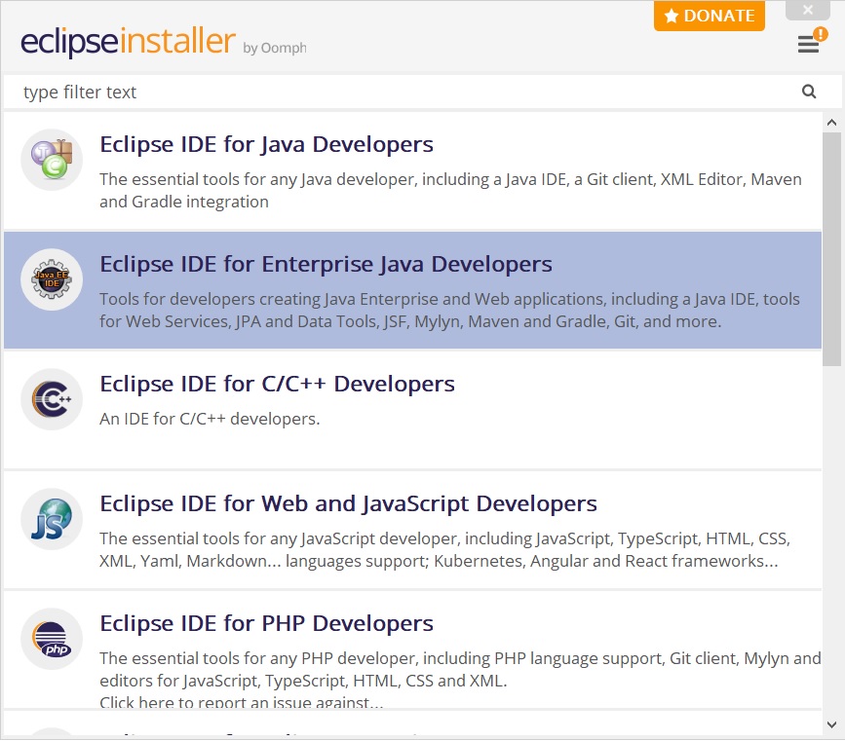Click the JS globe package icon
Screen dimensions: 845x741
pos(52,519)
